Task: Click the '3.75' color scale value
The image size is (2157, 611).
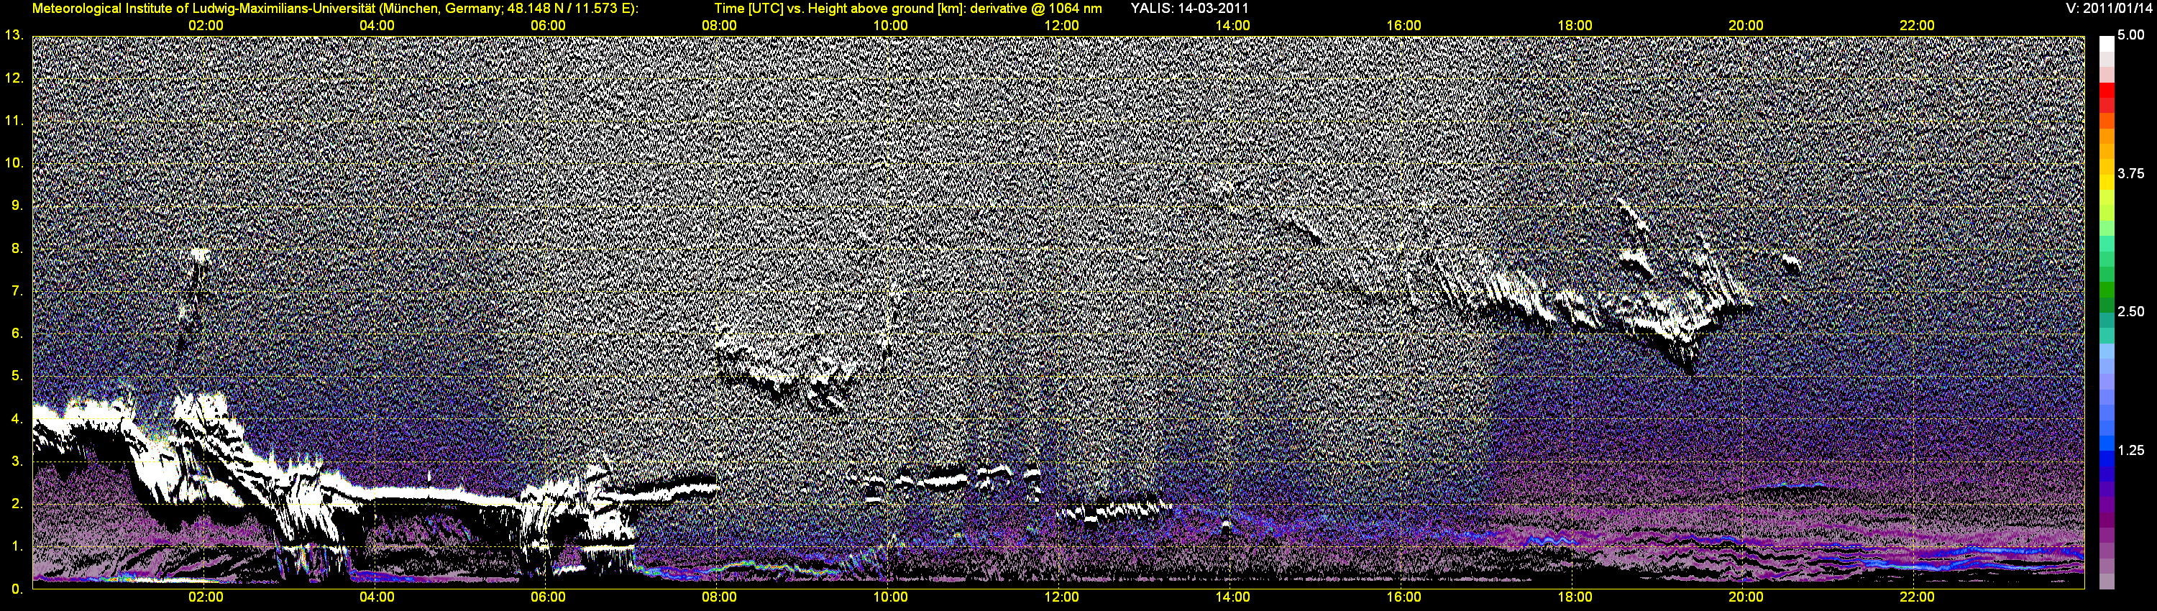Action: coord(2131,173)
